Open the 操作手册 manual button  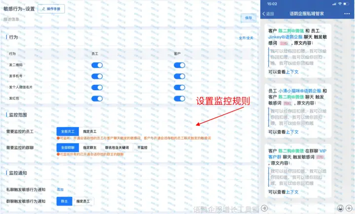click(x=51, y=9)
